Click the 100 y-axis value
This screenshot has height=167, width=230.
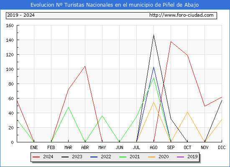click(x=10, y=69)
